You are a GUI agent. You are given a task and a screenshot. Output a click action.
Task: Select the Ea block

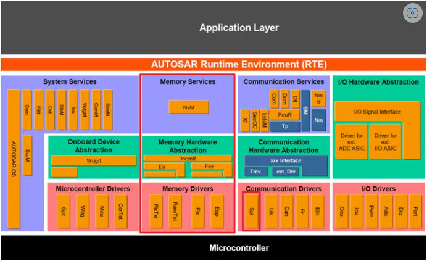[x=162, y=167]
